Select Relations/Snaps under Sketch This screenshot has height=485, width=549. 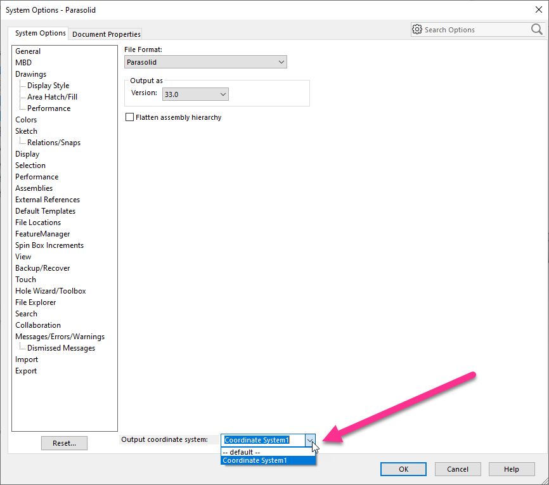(54, 143)
